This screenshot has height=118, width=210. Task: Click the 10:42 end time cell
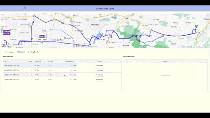pyautogui.click(x=50, y=80)
